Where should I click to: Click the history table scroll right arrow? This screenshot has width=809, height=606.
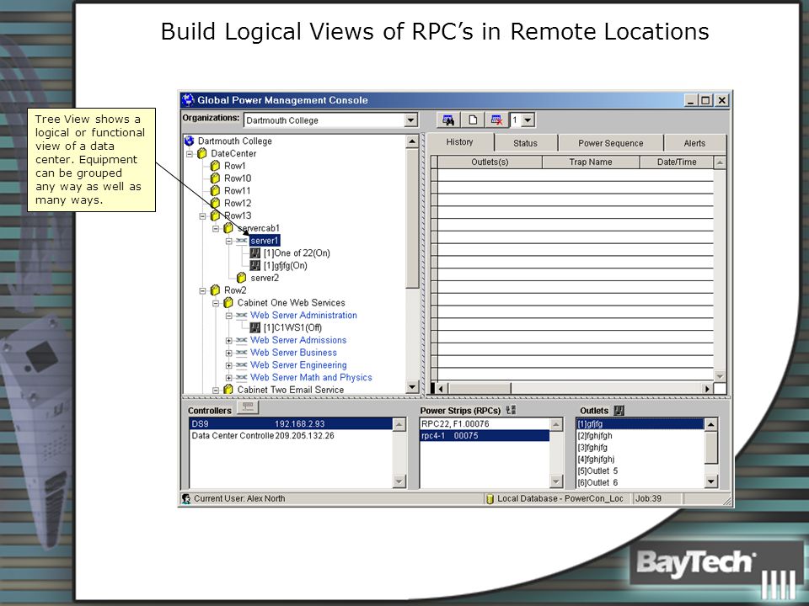[x=707, y=388]
